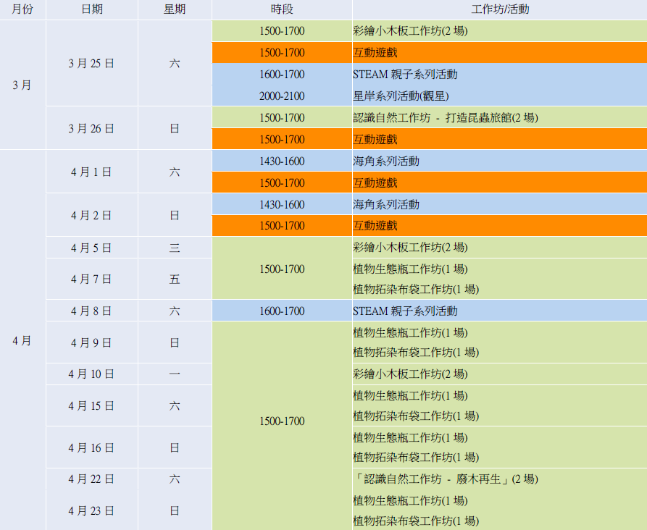Select the 打造昆蟲旅館 workshop entry
This screenshot has width=647, height=530.
(x=445, y=117)
